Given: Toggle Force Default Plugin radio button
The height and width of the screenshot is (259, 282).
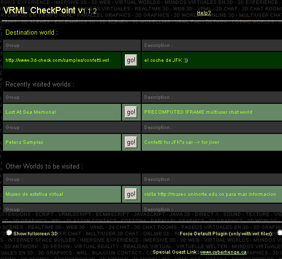Looking at the screenshot, I should [280, 232].
